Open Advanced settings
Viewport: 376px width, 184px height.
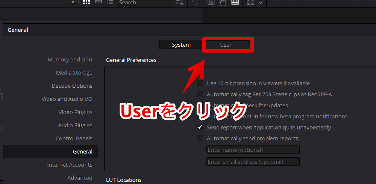click(80, 178)
